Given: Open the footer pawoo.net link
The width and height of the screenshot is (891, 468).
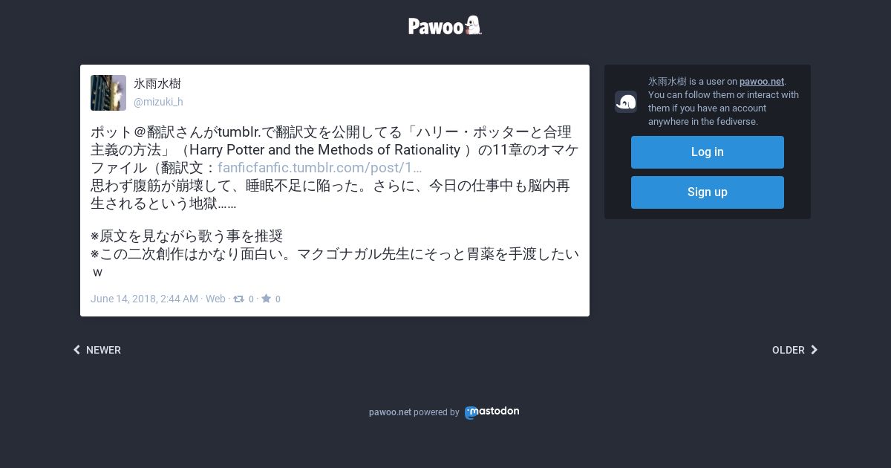Looking at the screenshot, I should click(x=390, y=412).
